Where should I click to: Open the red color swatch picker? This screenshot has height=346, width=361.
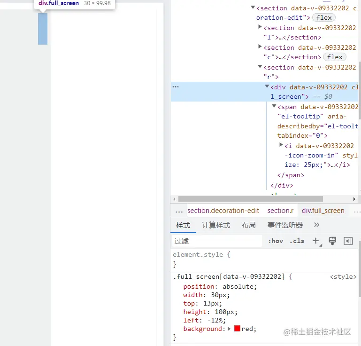[237, 329]
